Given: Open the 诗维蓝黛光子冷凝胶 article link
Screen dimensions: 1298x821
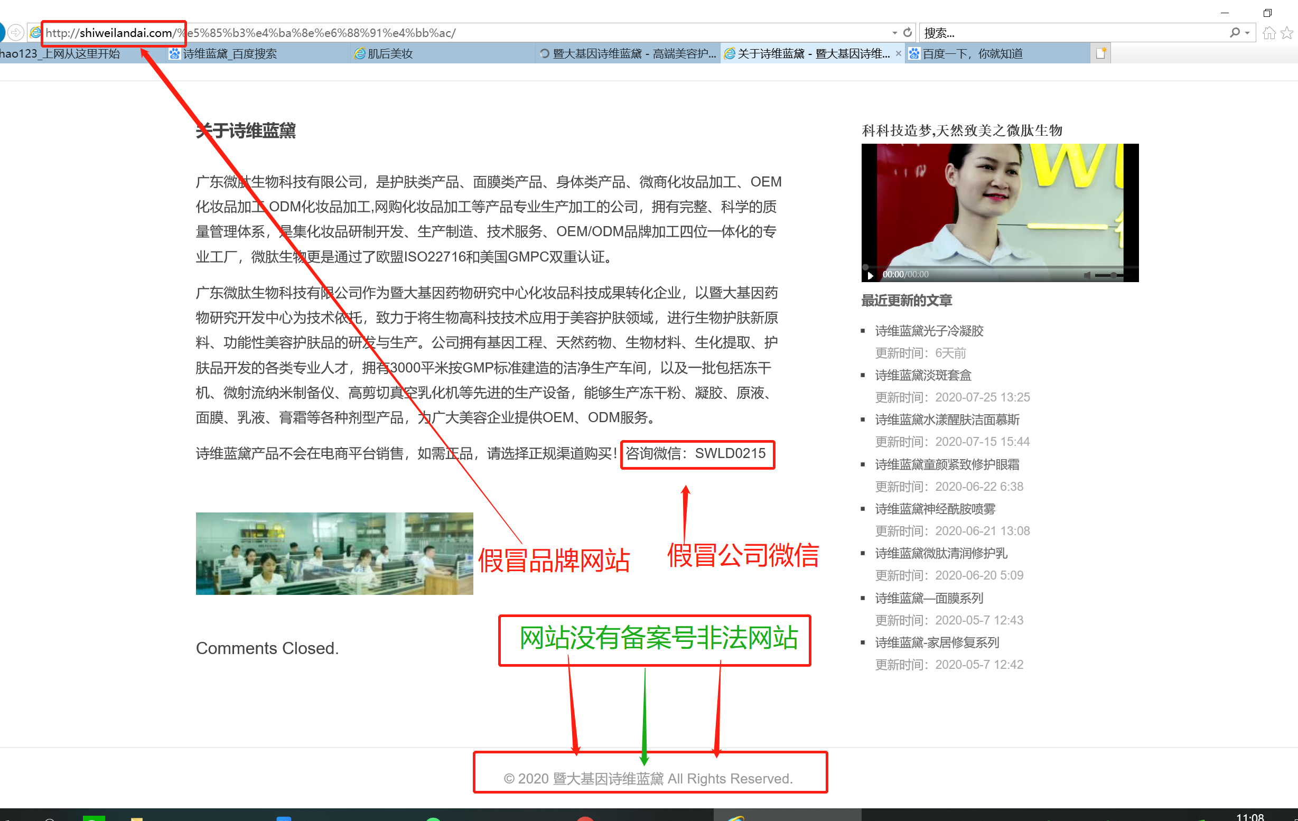Looking at the screenshot, I should [929, 330].
